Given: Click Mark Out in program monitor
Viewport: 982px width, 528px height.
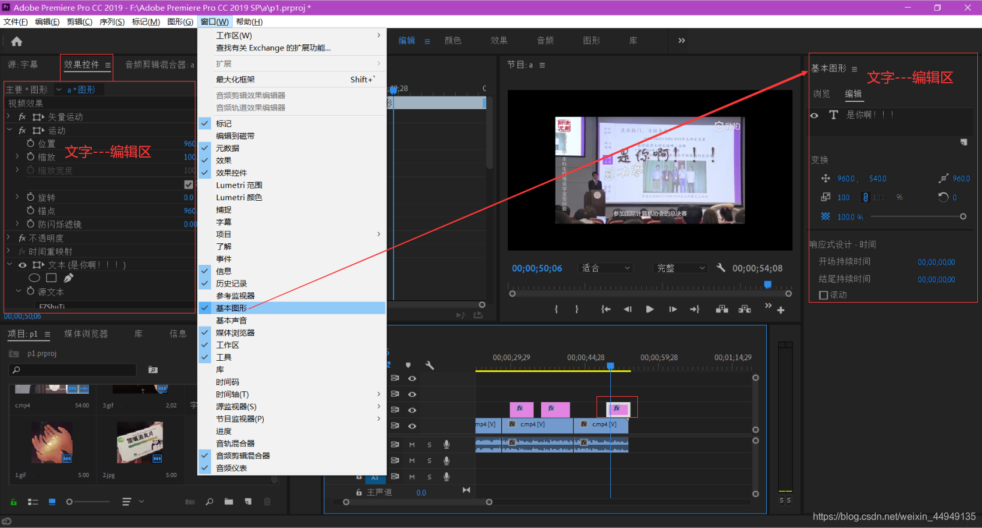Looking at the screenshot, I should 577,309.
